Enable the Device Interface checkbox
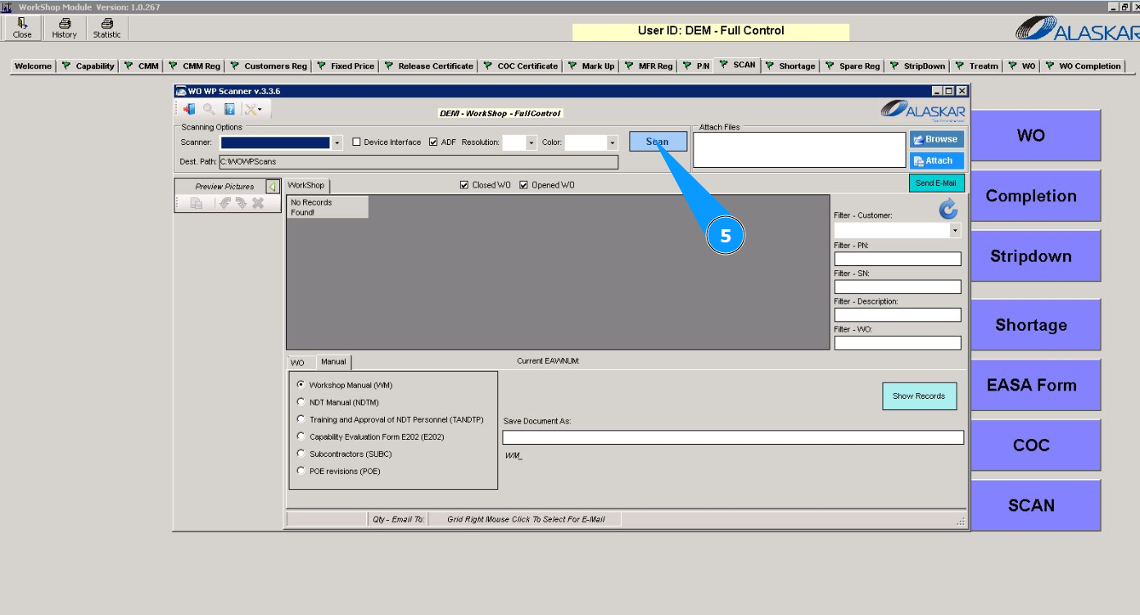The width and height of the screenshot is (1140, 615). coord(356,142)
